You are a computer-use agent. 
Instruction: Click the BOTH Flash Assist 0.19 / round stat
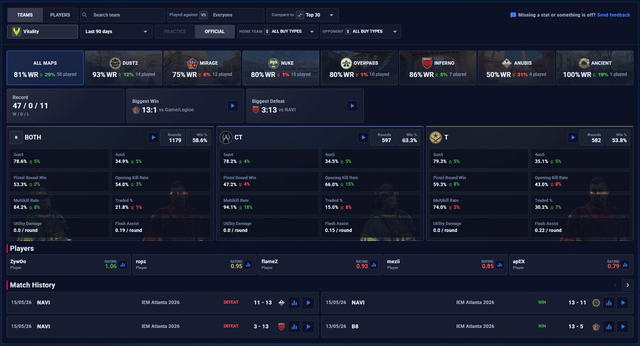point(161,227)
